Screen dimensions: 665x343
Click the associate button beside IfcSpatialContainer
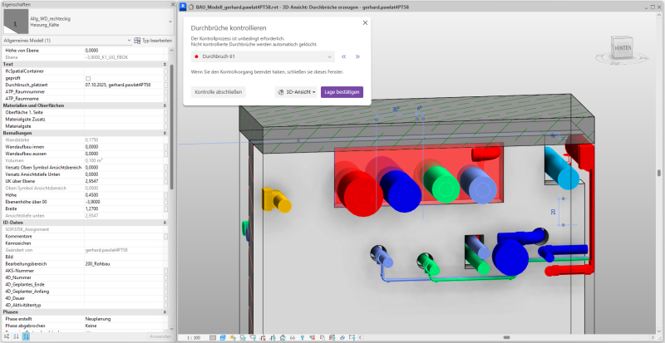(165, 71)
